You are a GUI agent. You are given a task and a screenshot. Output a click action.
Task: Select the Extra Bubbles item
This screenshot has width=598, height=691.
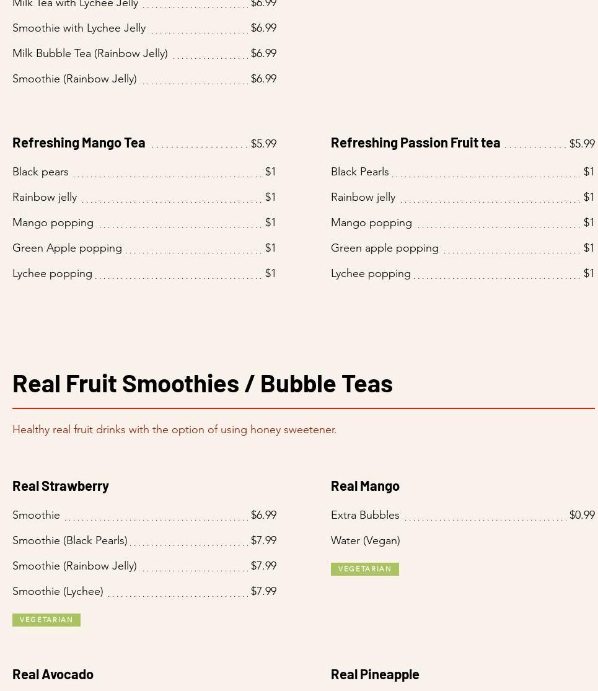(366, 515)
